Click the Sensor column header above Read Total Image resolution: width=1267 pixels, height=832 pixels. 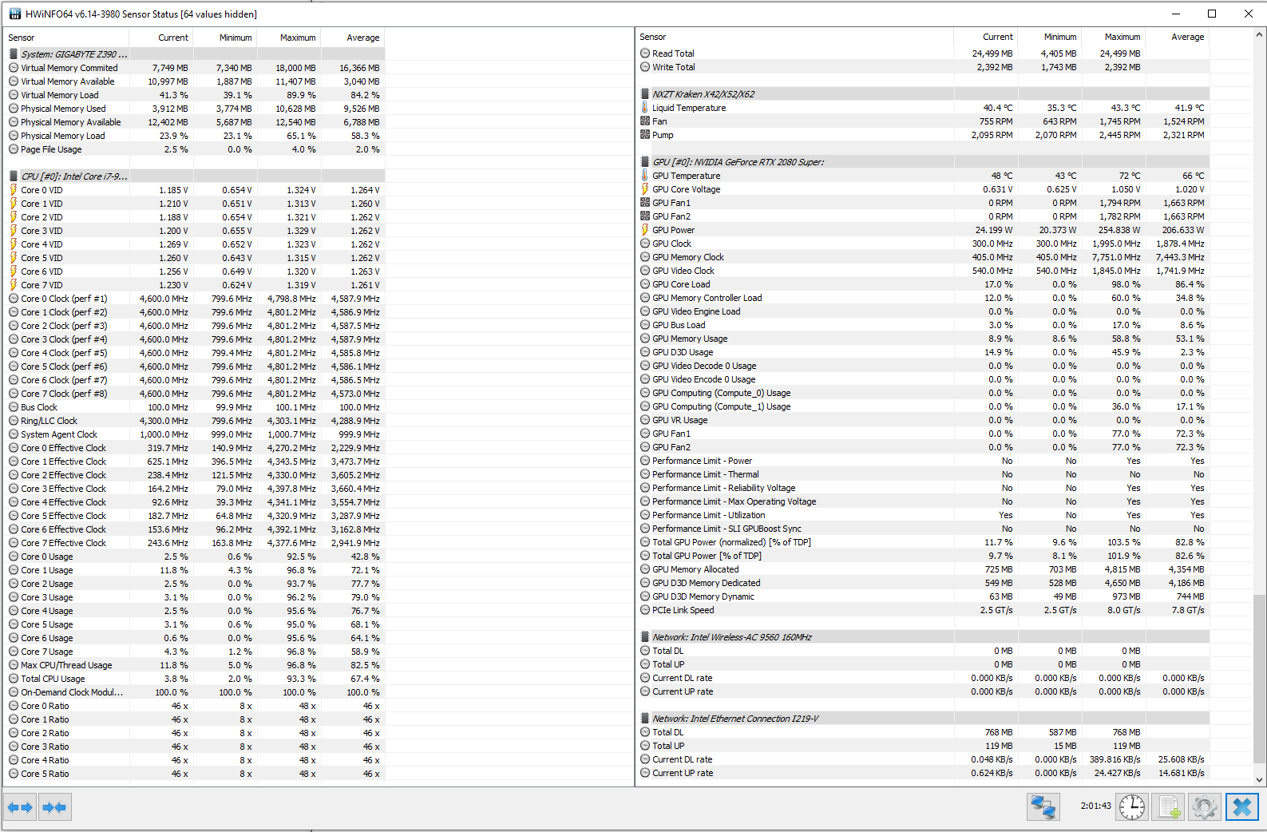pos(795,37)
